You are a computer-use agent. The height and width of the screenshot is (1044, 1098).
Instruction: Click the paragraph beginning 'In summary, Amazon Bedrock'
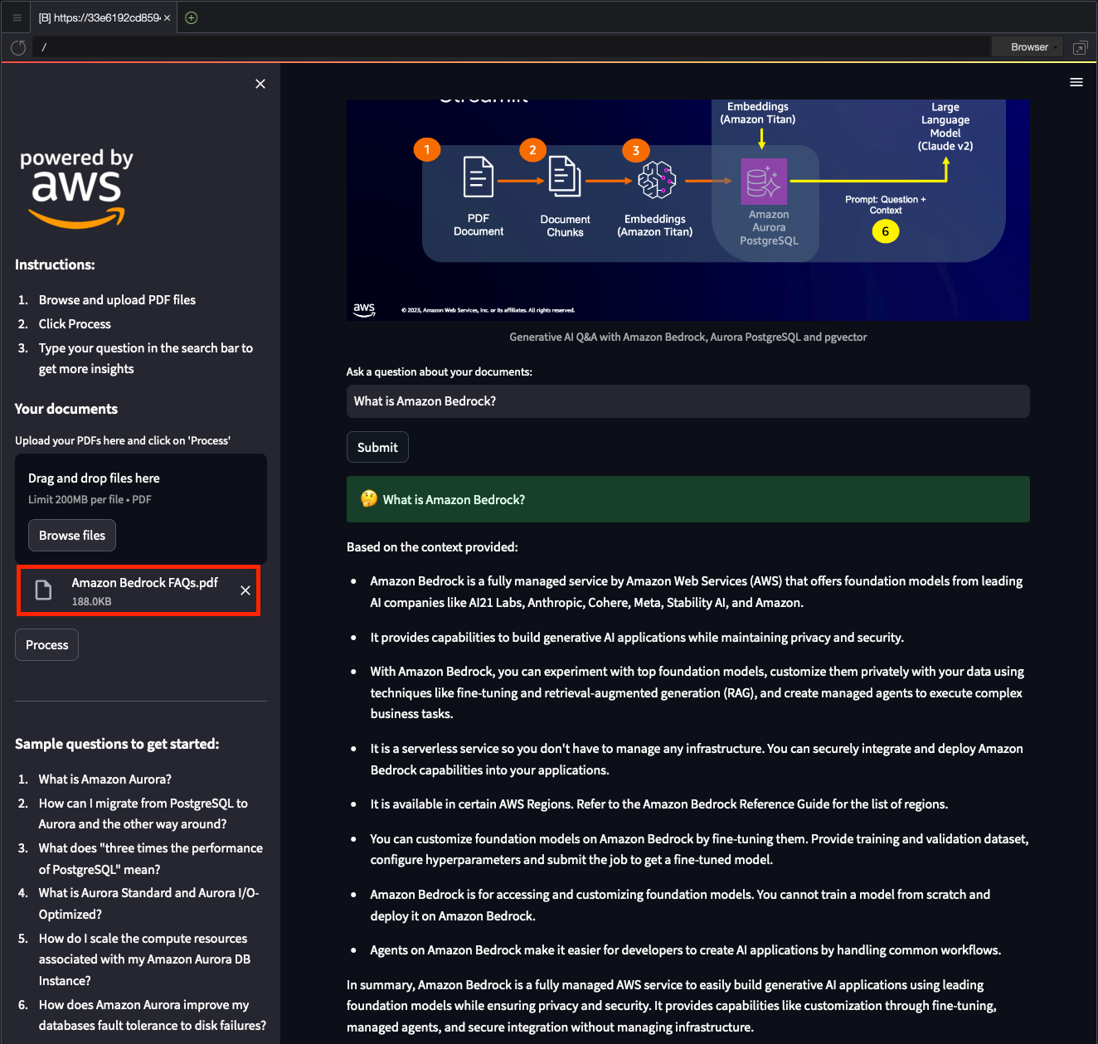pos(672,1006)
